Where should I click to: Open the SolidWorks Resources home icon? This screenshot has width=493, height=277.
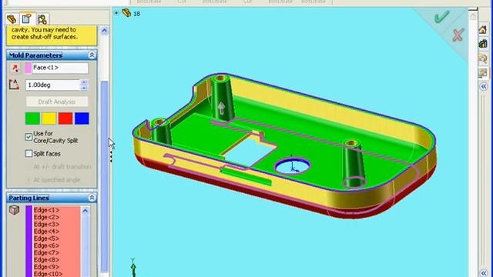pyautogui.click(x=483, y=30)
